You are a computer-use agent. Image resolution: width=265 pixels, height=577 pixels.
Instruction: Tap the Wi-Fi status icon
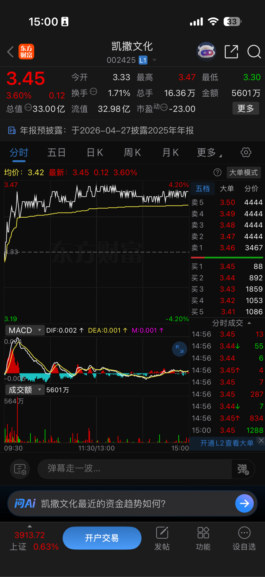[x=213, y=22]
